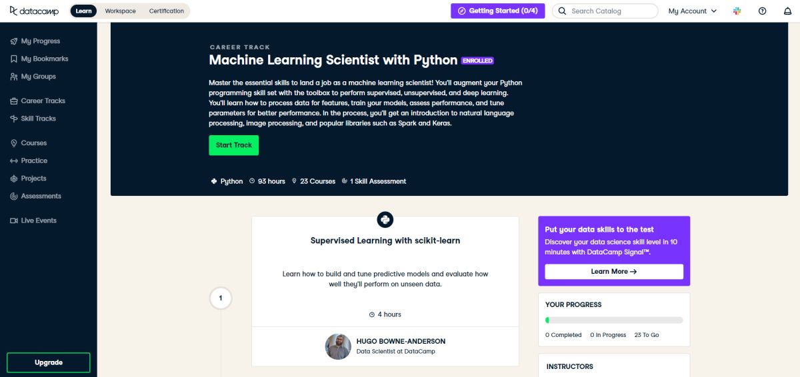Click the Projects stack icon
This screenshot has height=377, width=800.
click(x=14, y=179)
